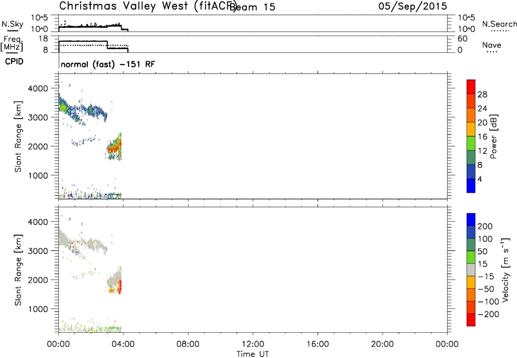Click the red-orange echo cluster in the Power plot

point(115,147)
